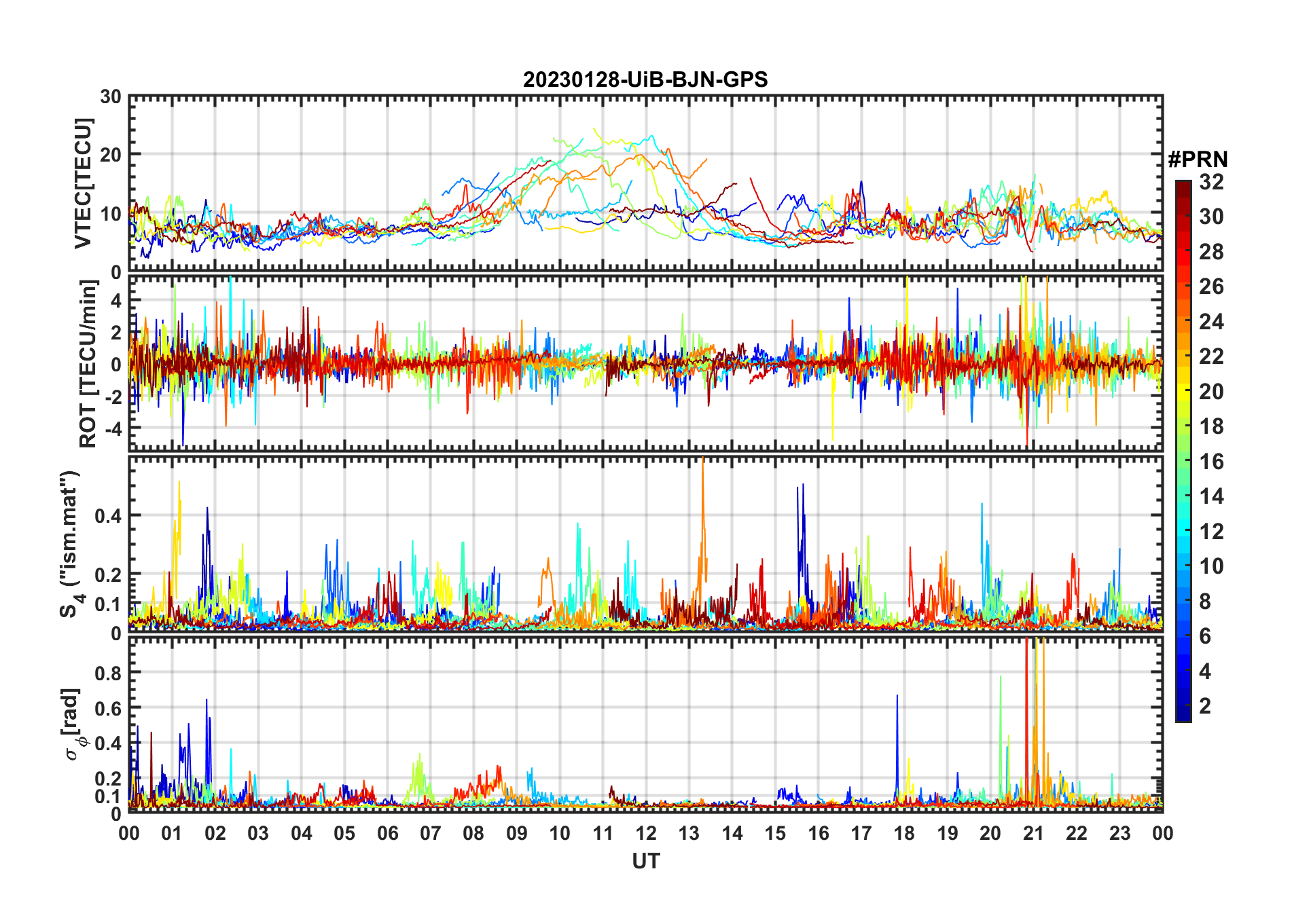The image size is (1292, 903).
Task: Click x-axis hour label 09
Action: click(517, 834)
